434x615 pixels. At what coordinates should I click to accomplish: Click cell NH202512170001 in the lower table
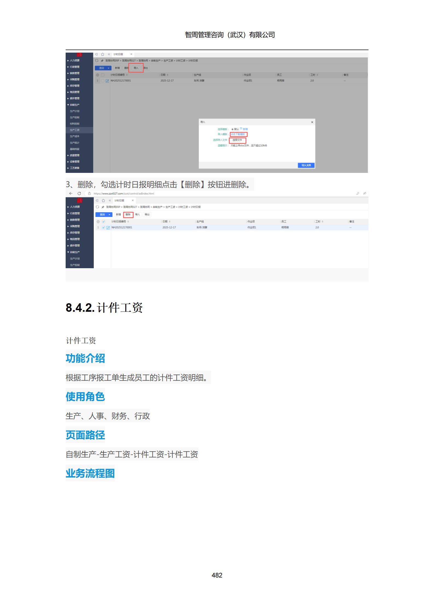122,228
